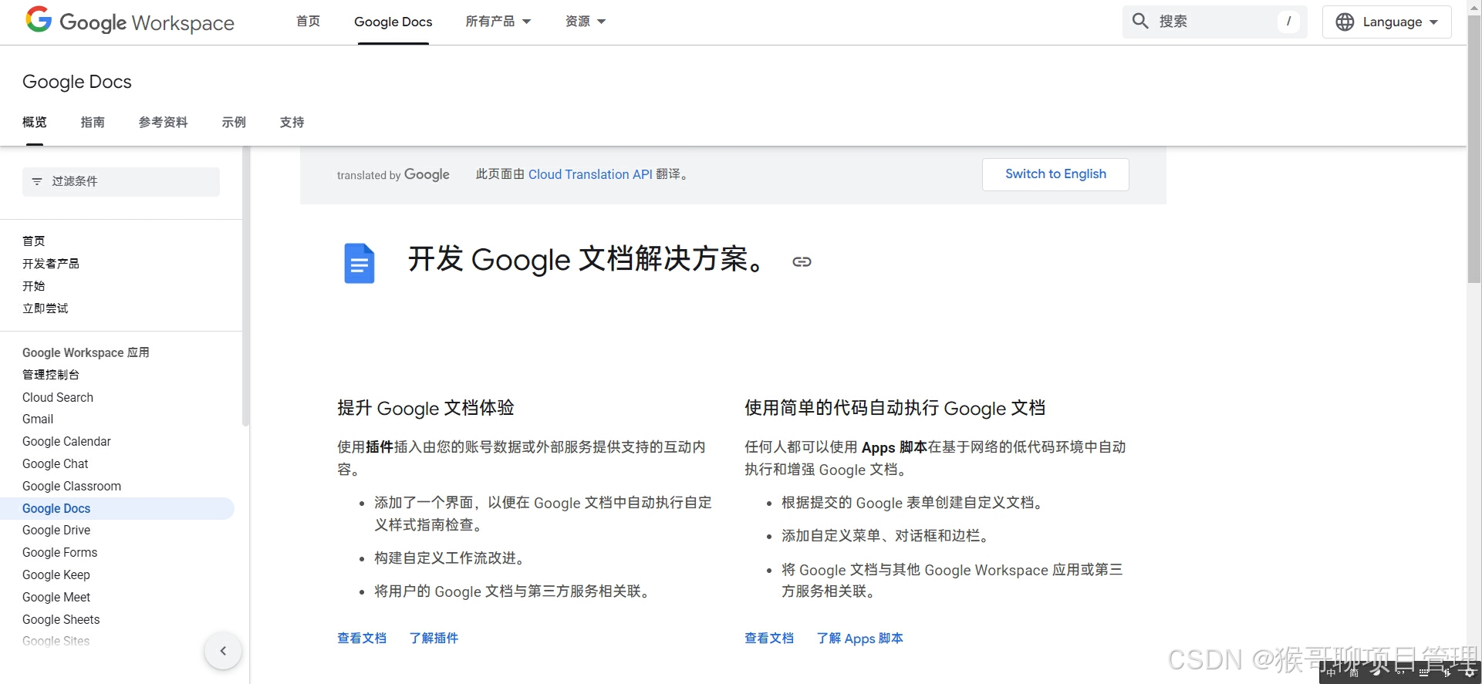The image size is (1482, 684).
Task: Click the Switch to English button
Action: tap(1055, 174)
